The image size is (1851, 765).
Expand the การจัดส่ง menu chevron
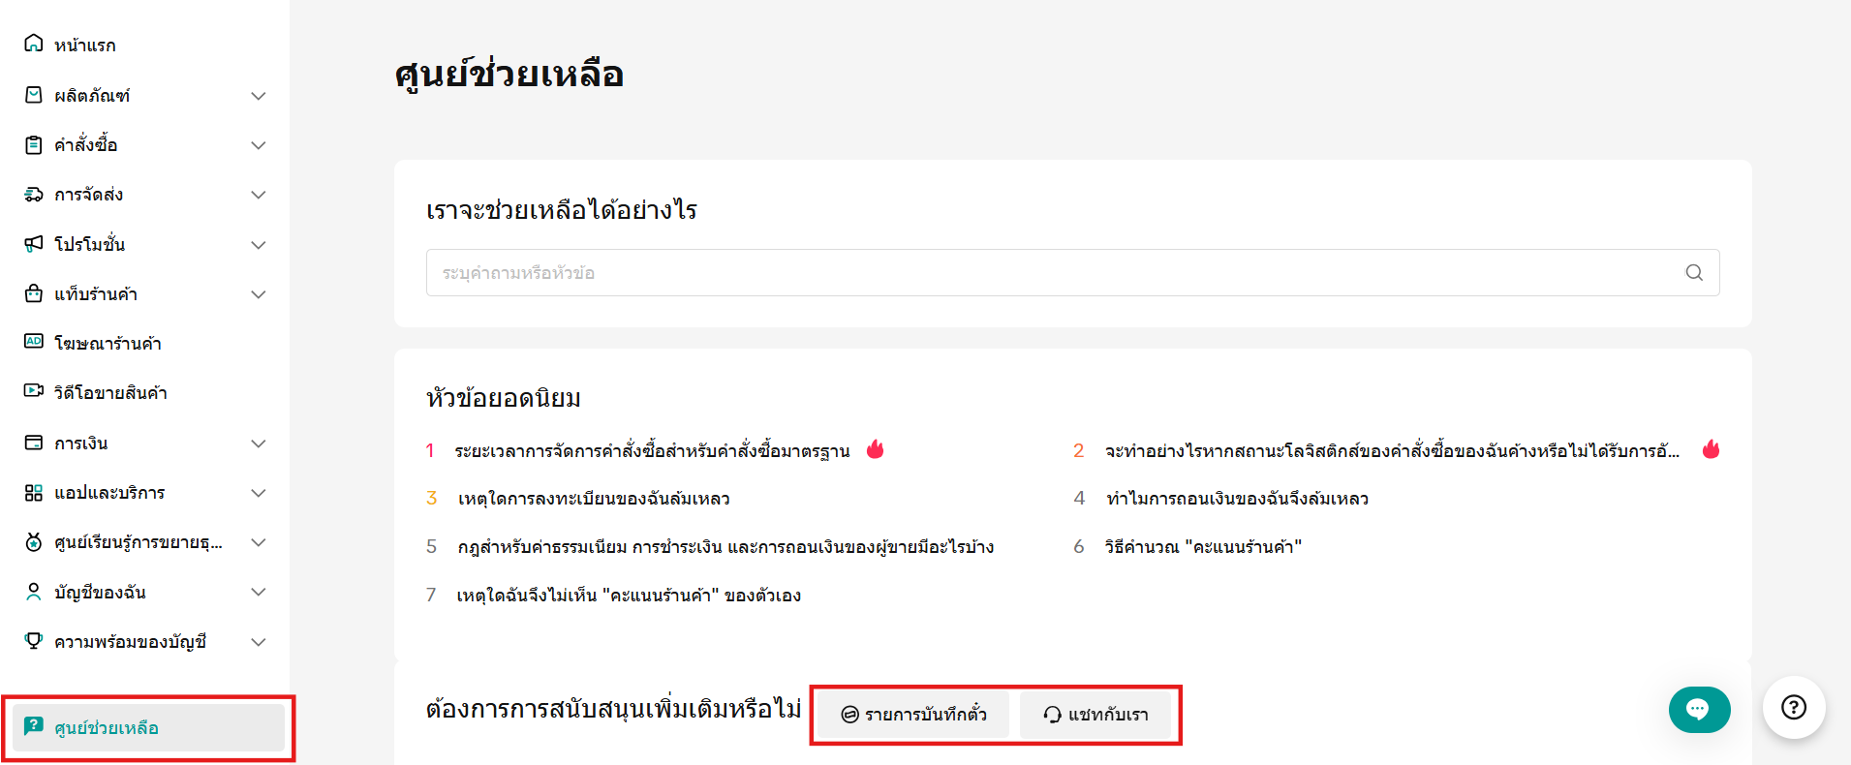pyautogui.click(x=259, y=195)
